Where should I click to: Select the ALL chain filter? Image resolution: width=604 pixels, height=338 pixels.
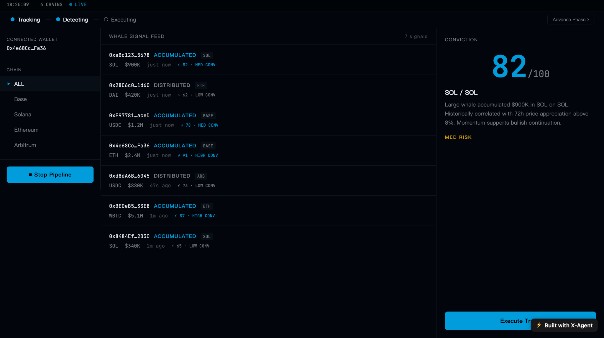50,84
